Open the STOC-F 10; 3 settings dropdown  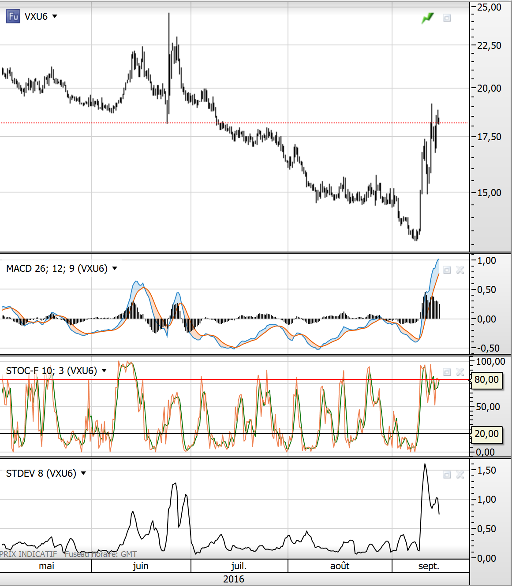coord(104,371)
